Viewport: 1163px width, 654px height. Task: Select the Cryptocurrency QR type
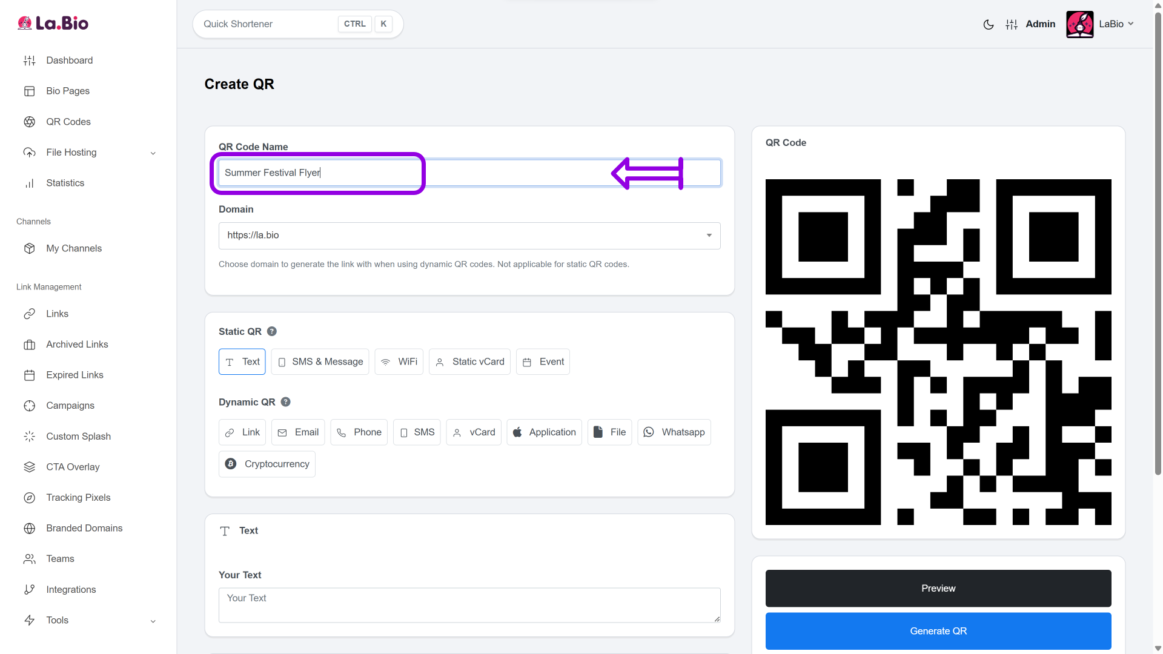coord(267,464)
